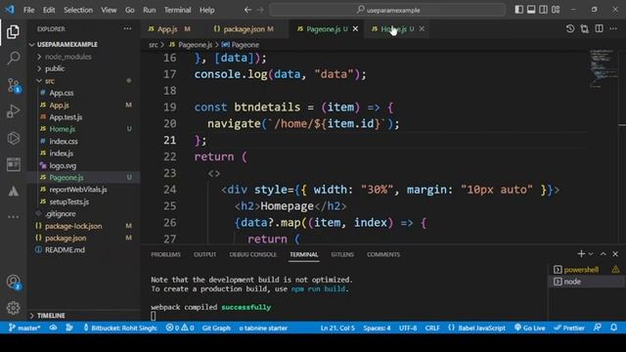Open errors and warnings status indicator
The height and width of the screenshot is (352, 626).
(x=180, y=329)
